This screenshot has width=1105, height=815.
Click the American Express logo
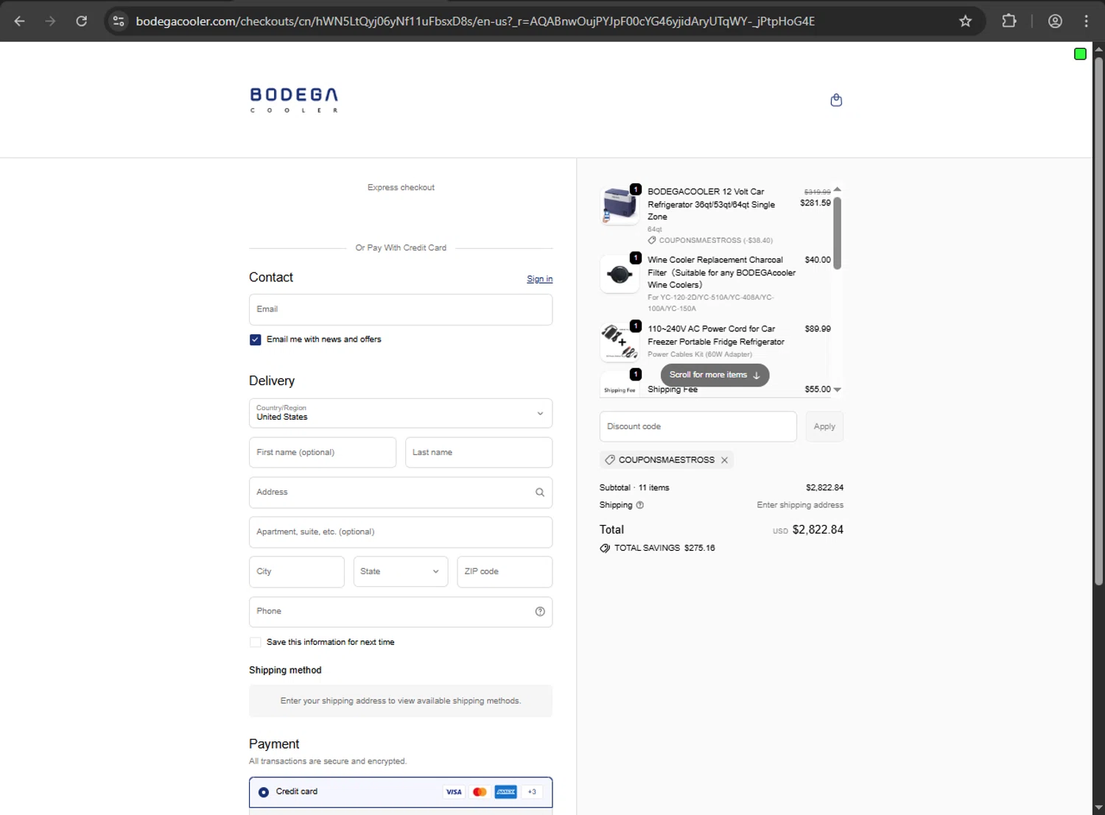tap(505, 792)
